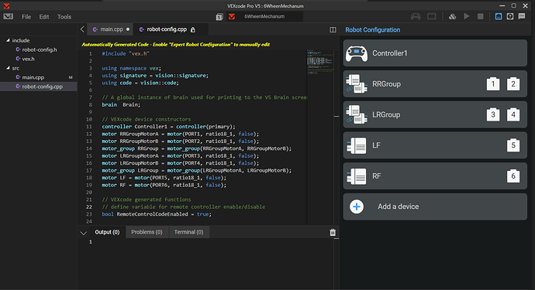Click the Stop program square icon
The image size is (535, 290).
pos(481,16)
